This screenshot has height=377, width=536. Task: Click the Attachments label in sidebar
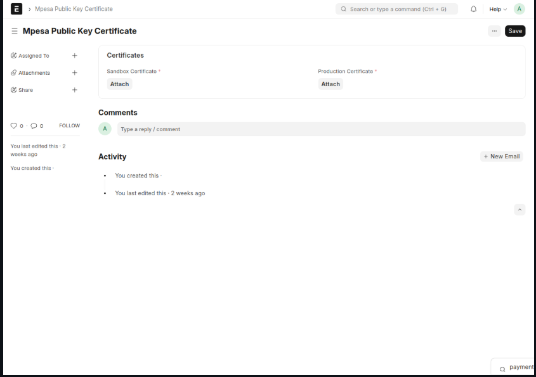[34, 73]
